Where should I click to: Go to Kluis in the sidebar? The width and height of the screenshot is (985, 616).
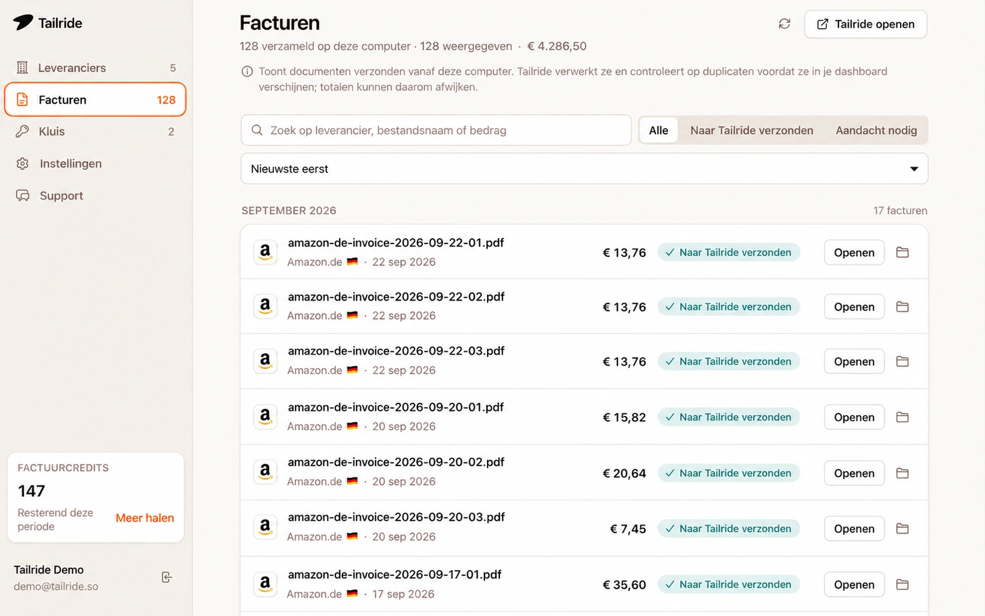coord(95,131)
